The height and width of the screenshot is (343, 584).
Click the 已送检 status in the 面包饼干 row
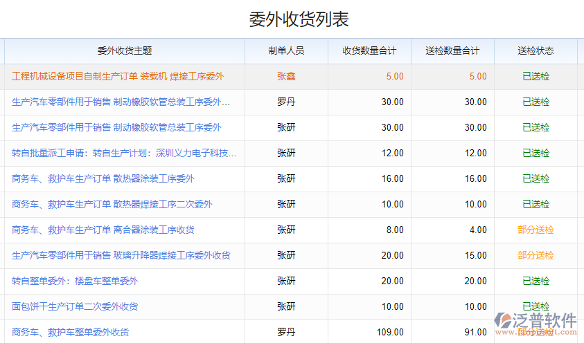[536, 306]
